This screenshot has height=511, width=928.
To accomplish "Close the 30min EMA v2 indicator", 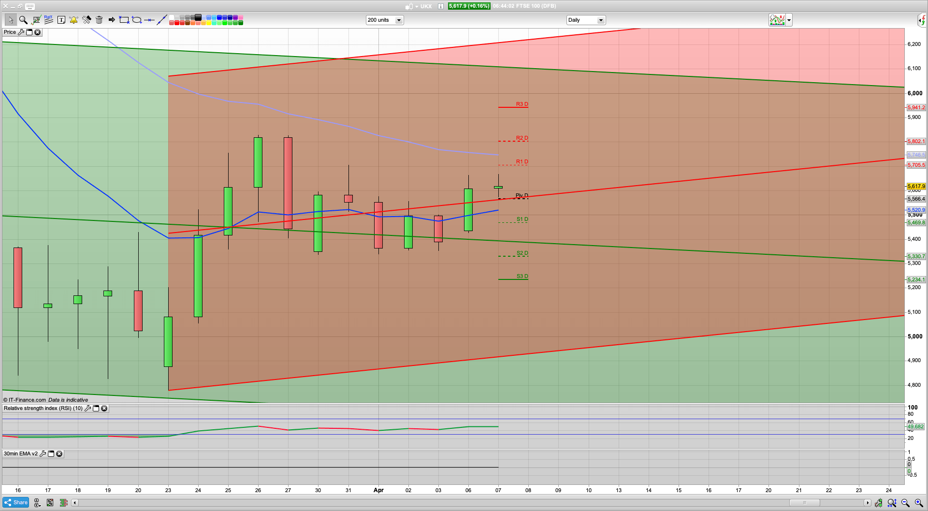I will 59,454.
